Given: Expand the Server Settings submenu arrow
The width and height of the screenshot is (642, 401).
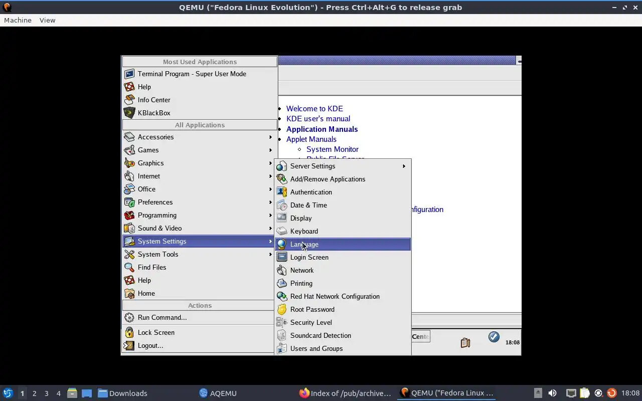Looking at the screenshot, I should 404,166.
